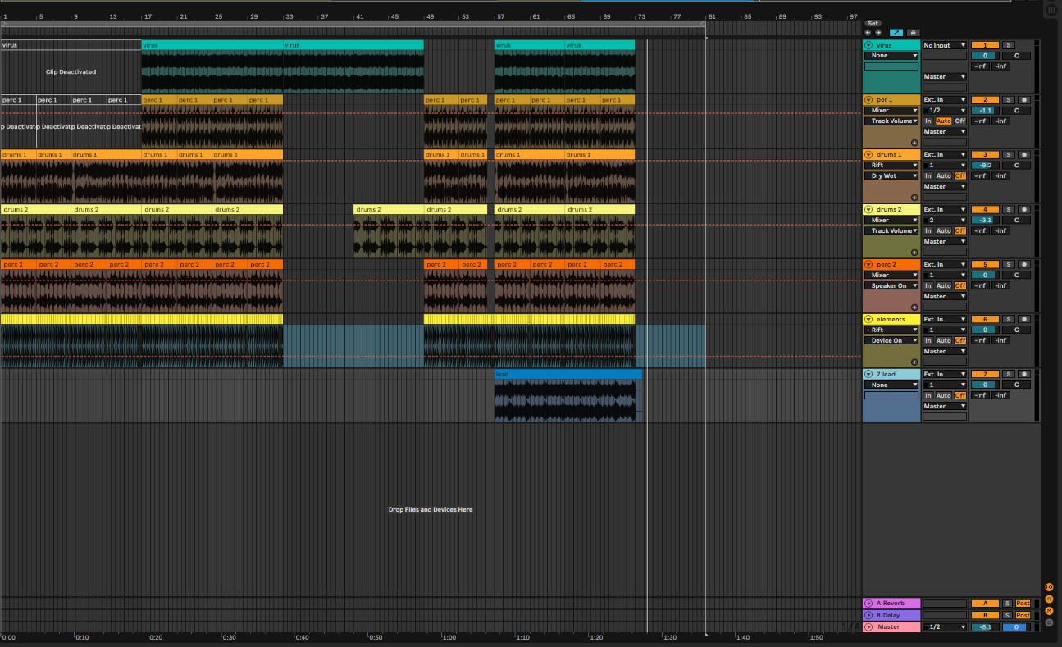Screen dimensions: 1062x647
Task: Click the Set locator button
Action: (873, 23)
